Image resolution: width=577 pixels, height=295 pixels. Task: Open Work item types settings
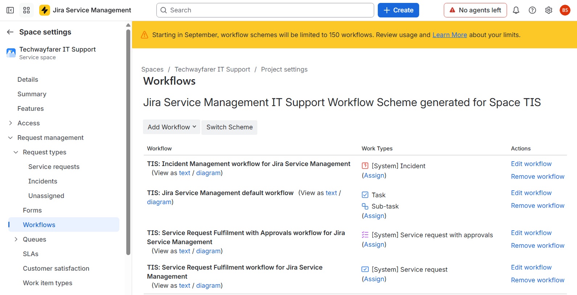click(x=48, y=283)
